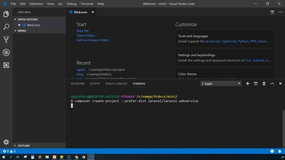The image size is (285, 160).
Task: Click the JavaScript language support link
Action: pos(212,41)
